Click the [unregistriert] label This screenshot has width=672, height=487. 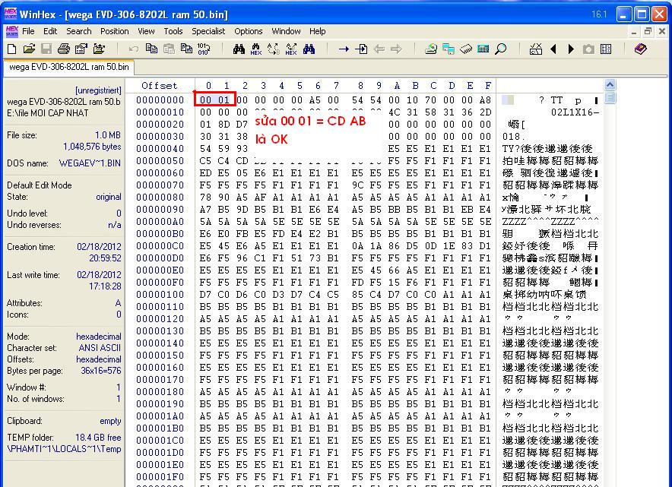(98, 90)
